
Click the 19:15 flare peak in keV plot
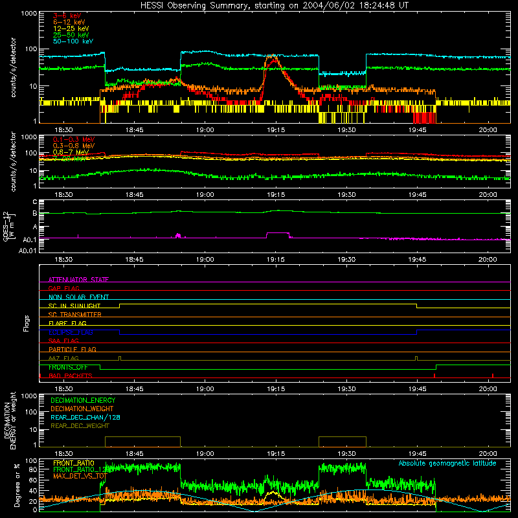(x=272, y=58)
